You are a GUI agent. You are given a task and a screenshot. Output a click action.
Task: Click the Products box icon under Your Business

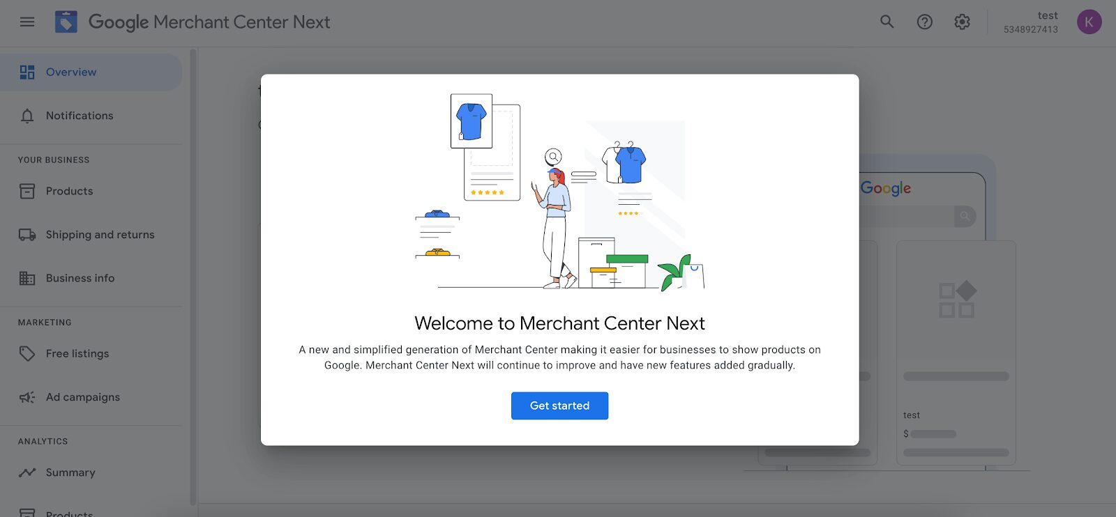tap(27, 191)
